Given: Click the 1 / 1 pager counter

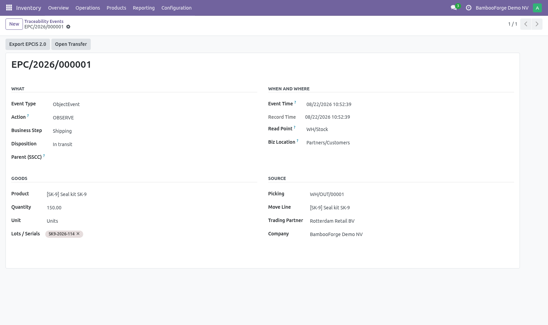Looking at the screenshot, I should pyautogui.click(x=512, y=24).
